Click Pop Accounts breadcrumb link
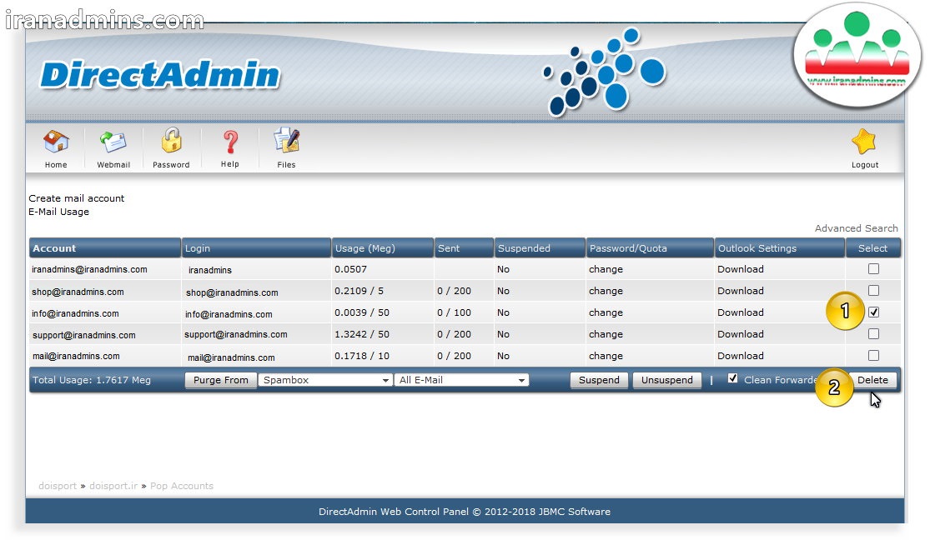Screen dimensions: 930x545 182,486
